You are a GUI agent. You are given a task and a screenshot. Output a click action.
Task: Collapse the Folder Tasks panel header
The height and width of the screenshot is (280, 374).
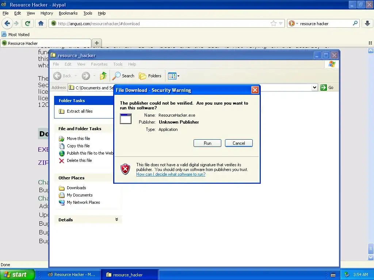(84, 101)
